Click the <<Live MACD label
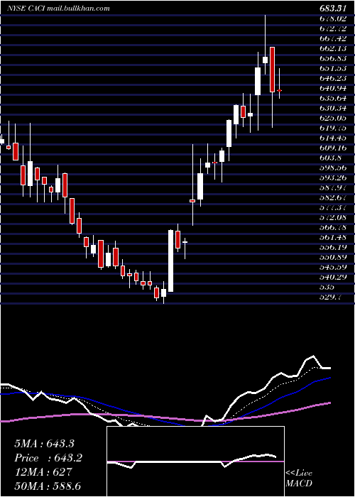Viewport: 355px width, 497px height. [x=299, y=478]
